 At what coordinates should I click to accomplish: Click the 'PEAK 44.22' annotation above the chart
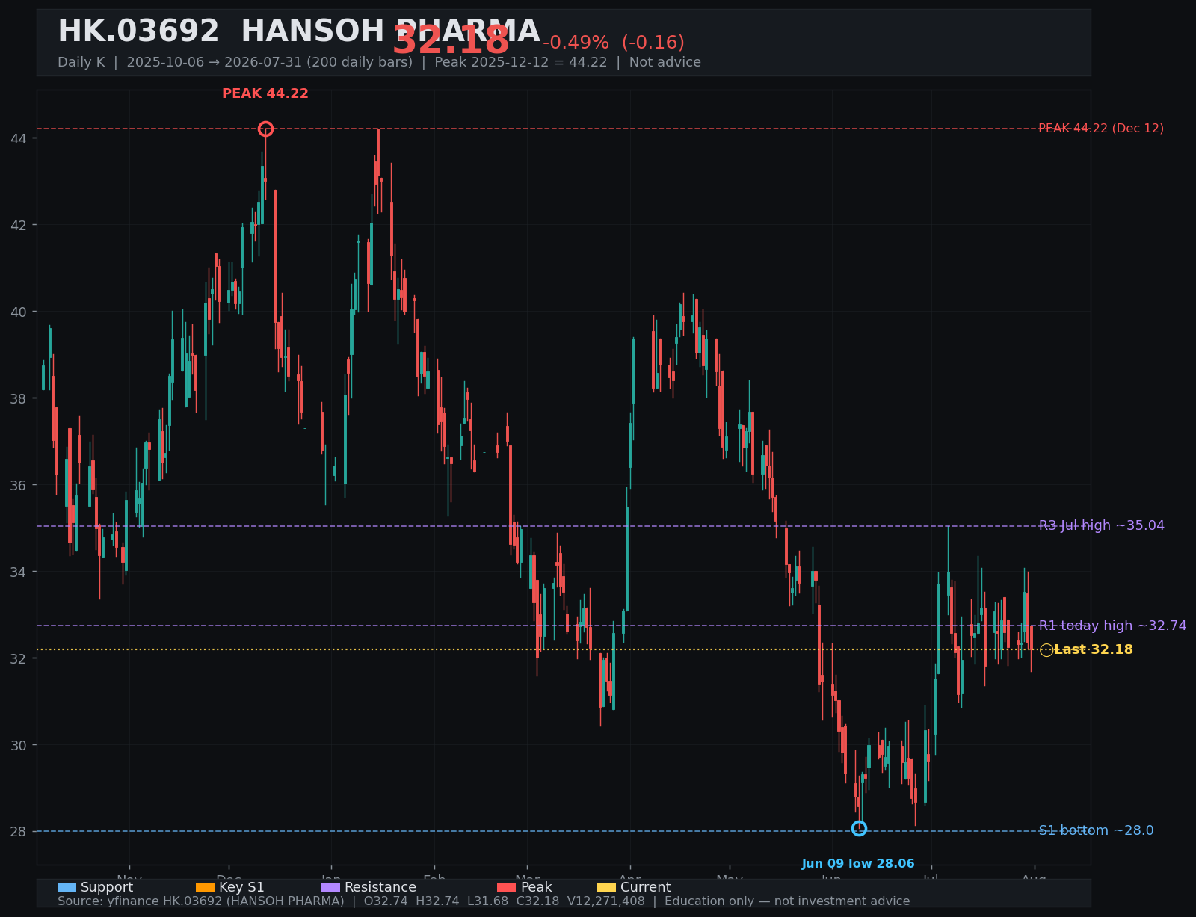pos(265,94)
